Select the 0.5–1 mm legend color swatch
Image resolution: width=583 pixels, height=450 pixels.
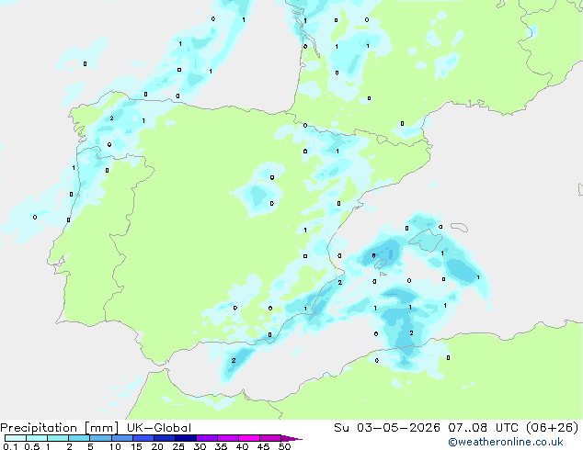tap(37, 438)
